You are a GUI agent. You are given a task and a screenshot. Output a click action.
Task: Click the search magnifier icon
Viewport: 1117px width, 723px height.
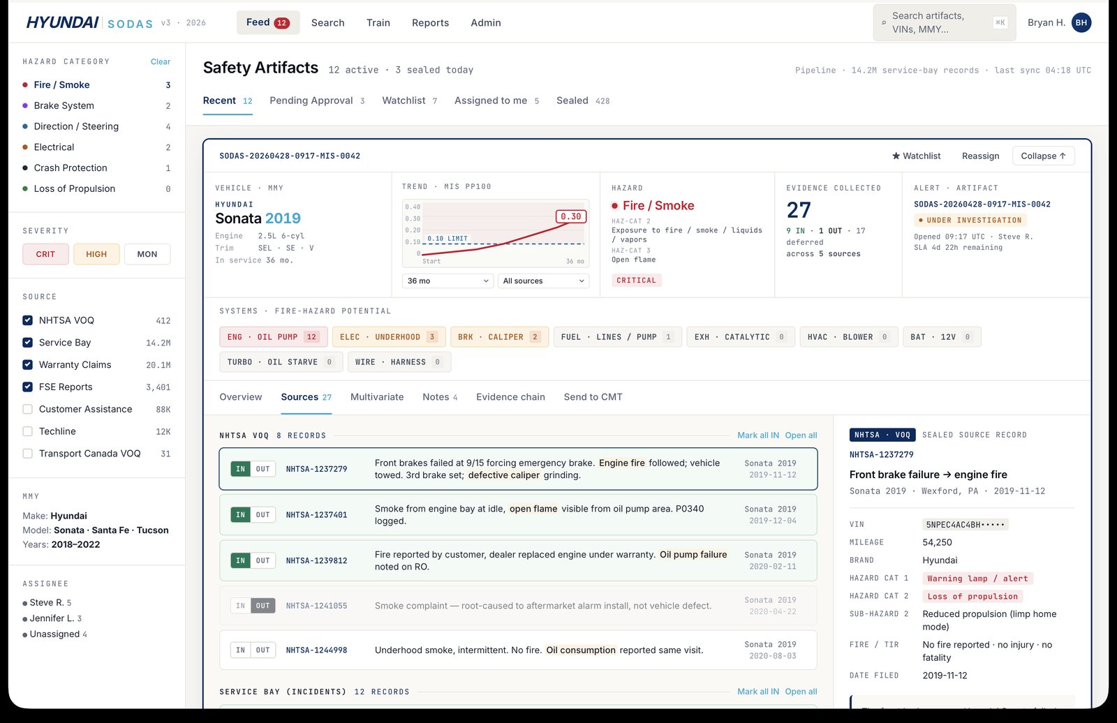(x=884, y=23)
